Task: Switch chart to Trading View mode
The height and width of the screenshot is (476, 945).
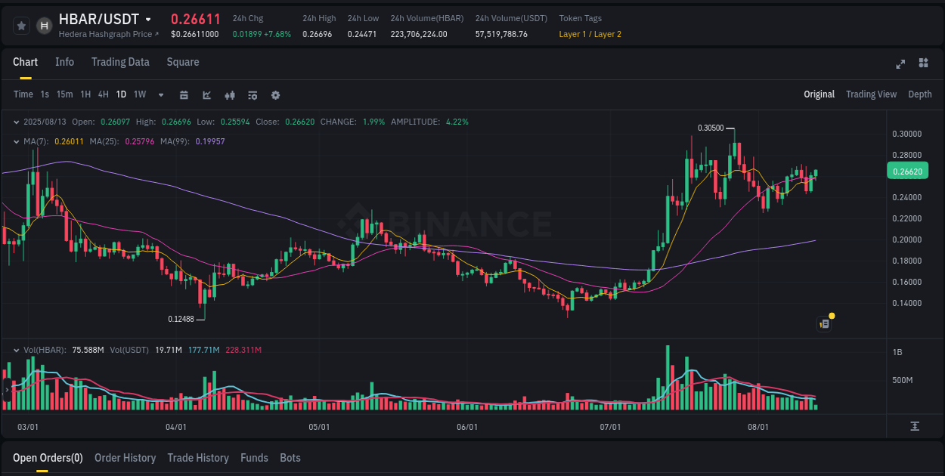Action: tap(871, 94)
